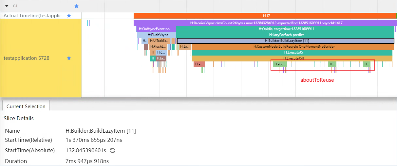Viewport: 397px width, 166px height.
Task: Collapse the G1 group triangle
Action: point(7,6)
